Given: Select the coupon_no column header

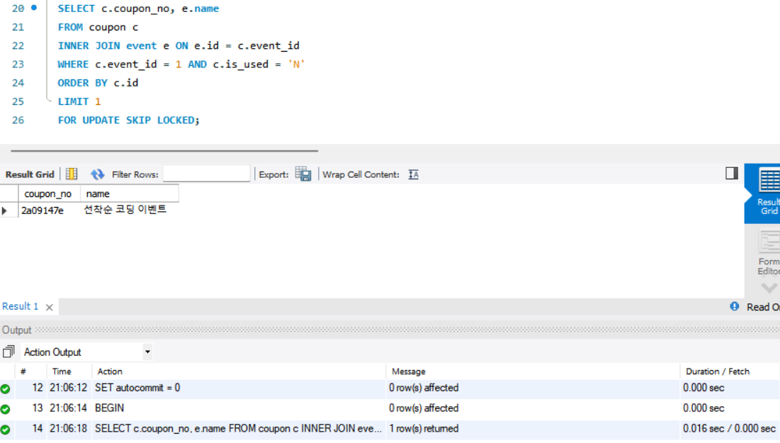Looking at the screenshot, I should [x=50, y=194].
